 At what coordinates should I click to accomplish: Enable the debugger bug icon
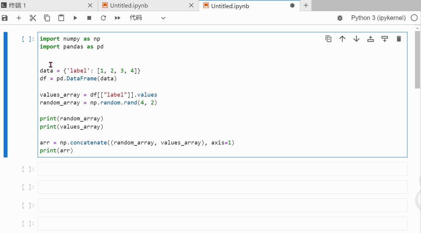pos(340,18)
